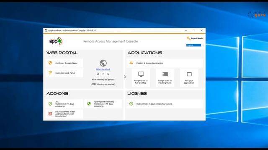268x150 pixels.
Task: Open the English language dropdown
Action: [193, 45]
